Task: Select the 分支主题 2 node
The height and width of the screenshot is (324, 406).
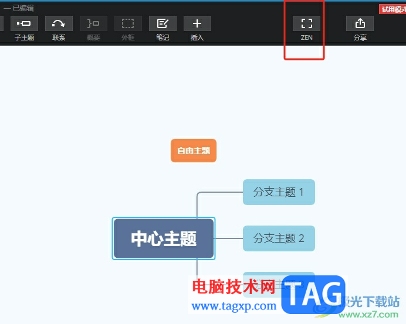Action: pyautogui.click(x=279, y=238)
